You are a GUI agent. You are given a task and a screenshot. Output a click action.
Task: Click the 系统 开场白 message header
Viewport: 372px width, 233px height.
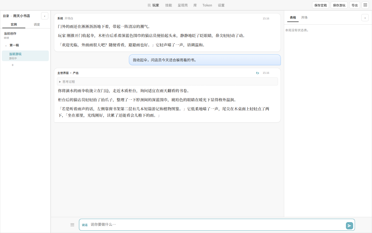(x=65, y=18)
